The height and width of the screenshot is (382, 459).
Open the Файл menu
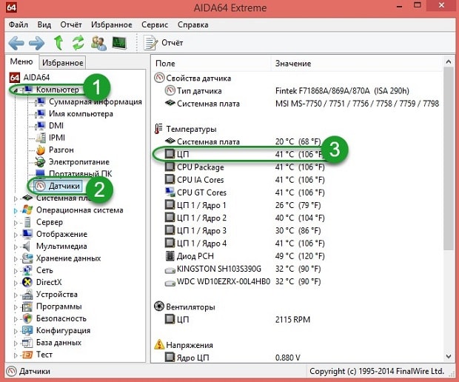click(x=19, y=24)
